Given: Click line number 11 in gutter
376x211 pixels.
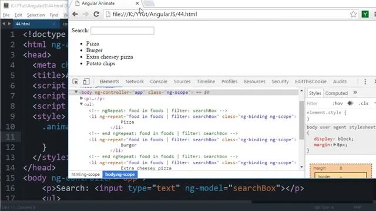Looking at the screenshot, I should tap(10, 137).
